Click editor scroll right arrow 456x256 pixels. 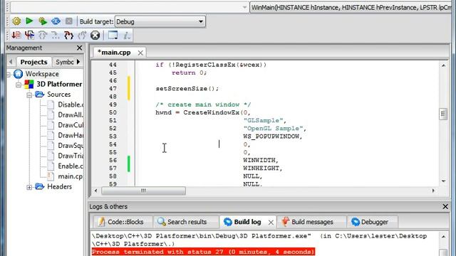coord(433,191)
